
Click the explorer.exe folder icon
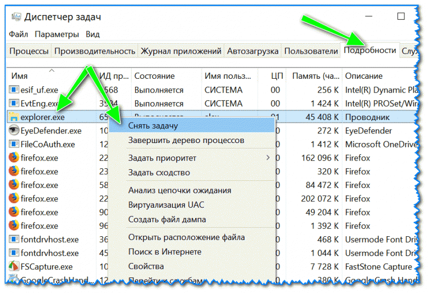coord(14,117)
